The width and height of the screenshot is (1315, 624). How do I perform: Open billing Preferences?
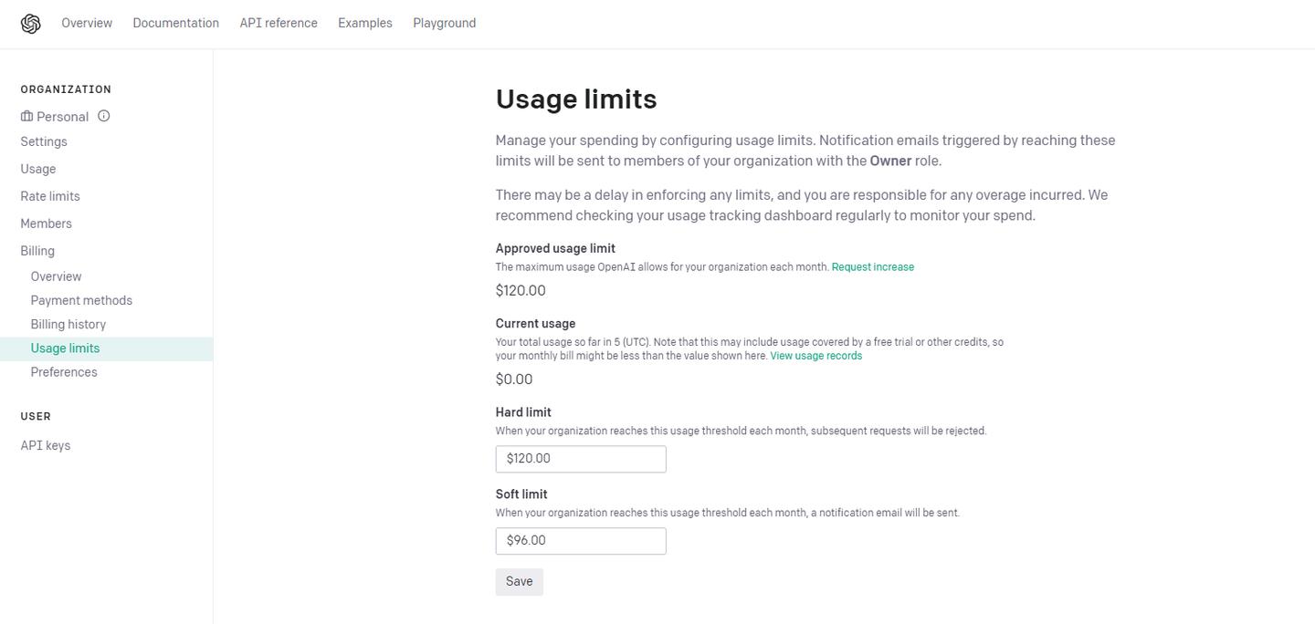64,372
